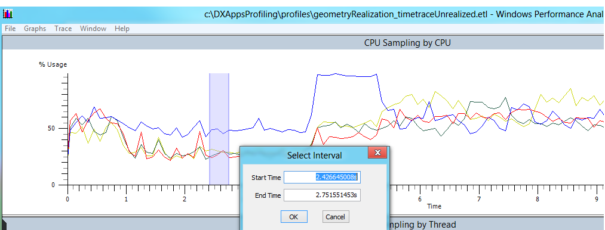Open the File menu

point(10,29)
